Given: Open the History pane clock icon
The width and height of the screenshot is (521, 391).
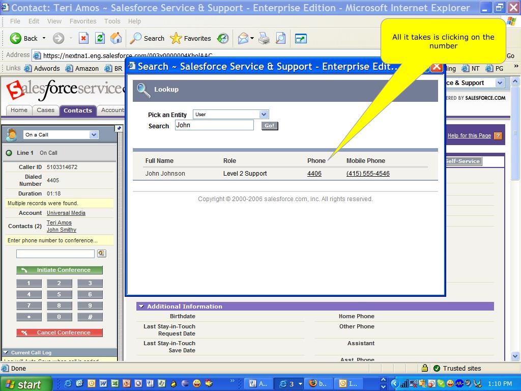Looking at the screenshot, I should 223,38.
